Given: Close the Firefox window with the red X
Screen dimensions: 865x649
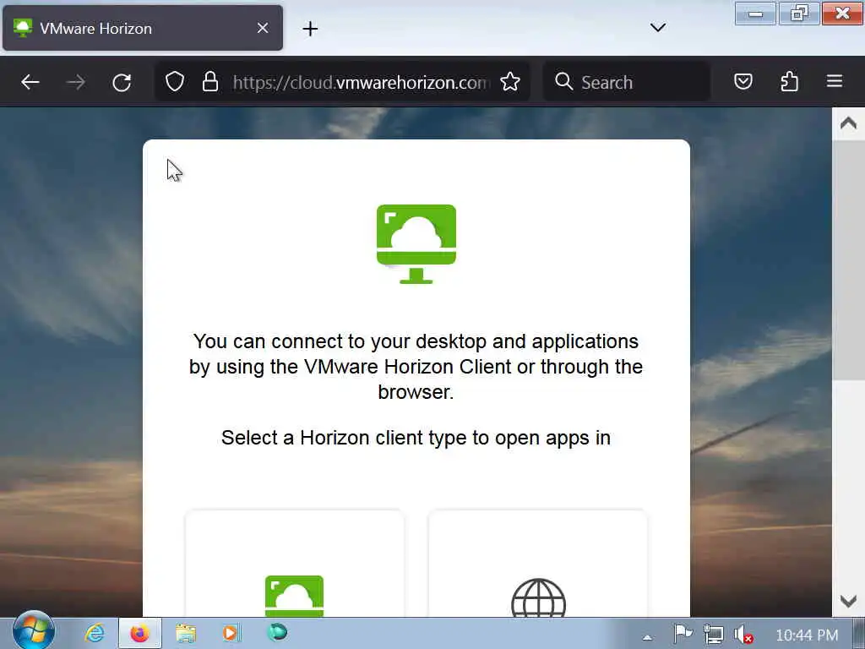Looking at the screenshot, I should pyautogui.click(x=842, y=14).
